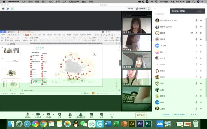The image size is (207, 129).
Task: Toggle microphone for 王烁 (联席主持人, 我)
Action: coord(196,20)
